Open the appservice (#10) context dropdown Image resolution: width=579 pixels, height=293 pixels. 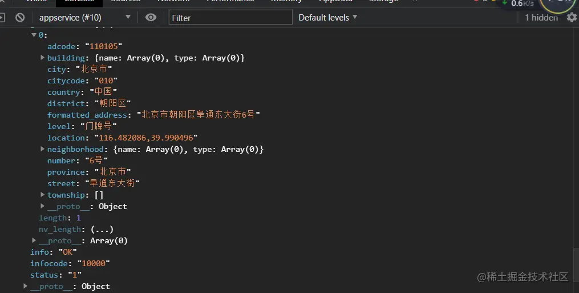(84, 17)
